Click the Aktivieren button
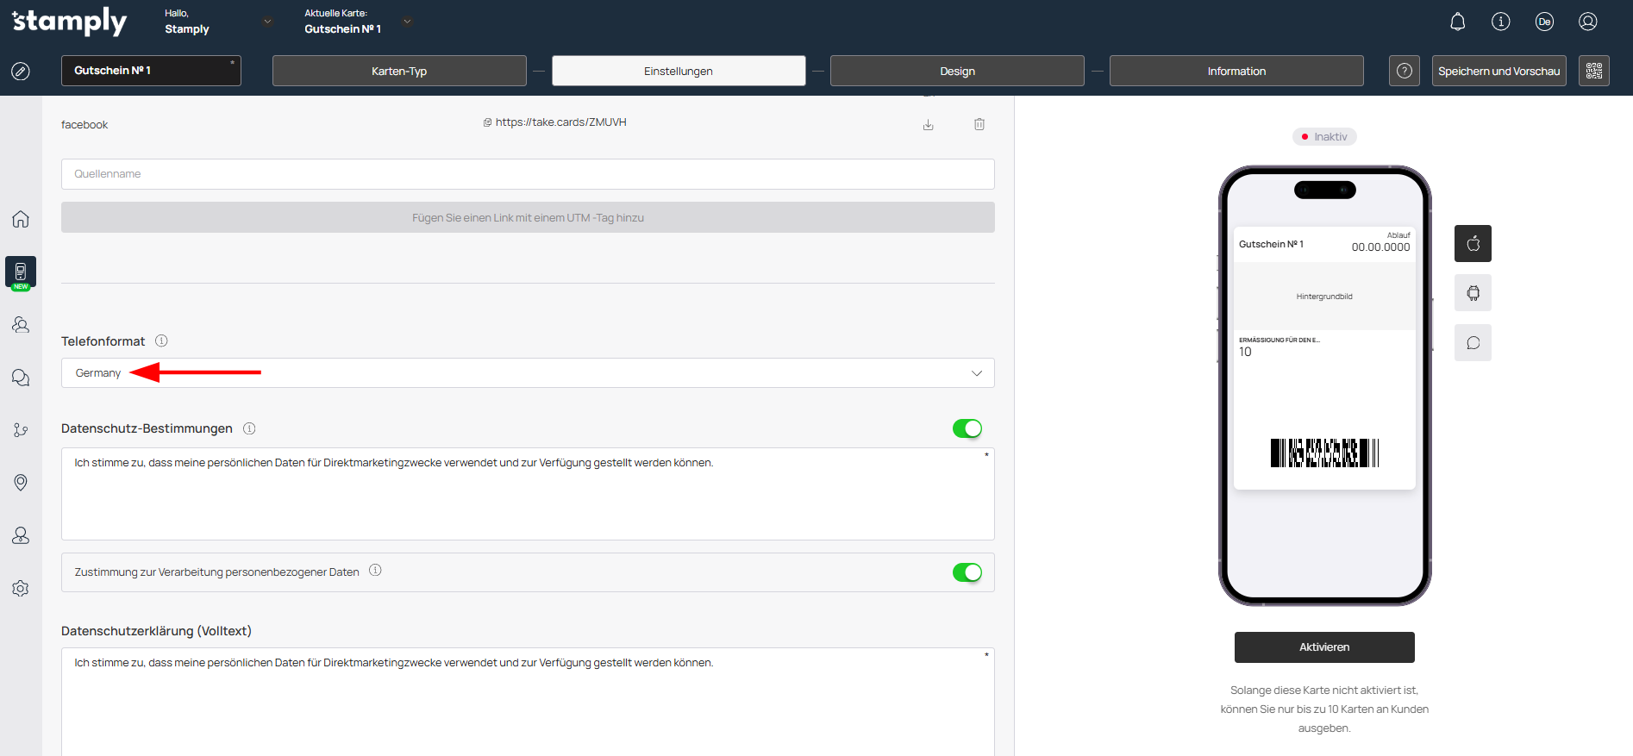This screenshot has height=756, width=1633. coord(1324,647)
